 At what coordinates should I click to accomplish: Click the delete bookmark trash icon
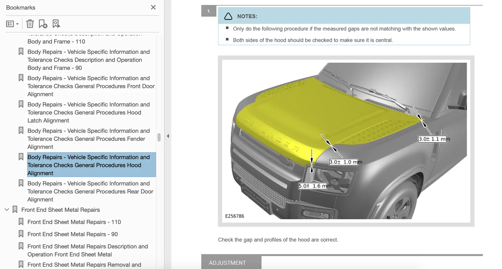click(30, 24)
